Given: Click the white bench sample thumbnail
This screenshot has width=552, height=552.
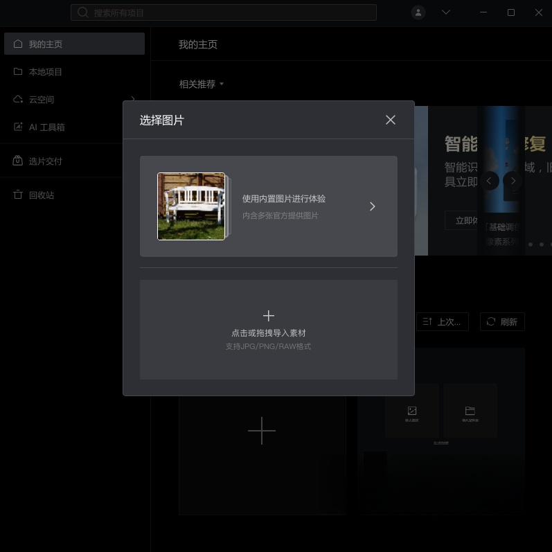Looking at the screenshot, I should (191, 206).
